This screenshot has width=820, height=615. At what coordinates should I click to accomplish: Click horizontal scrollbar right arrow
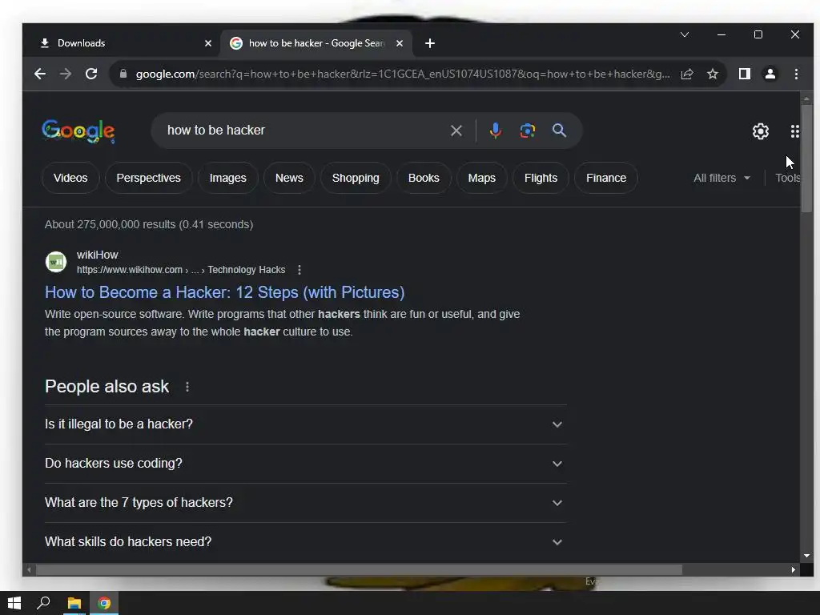pyautogui.click(x=794, y=570)
